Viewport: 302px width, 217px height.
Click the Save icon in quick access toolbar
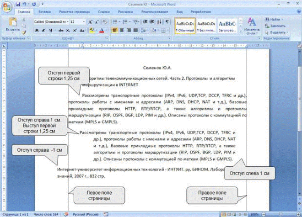(17, 4)
